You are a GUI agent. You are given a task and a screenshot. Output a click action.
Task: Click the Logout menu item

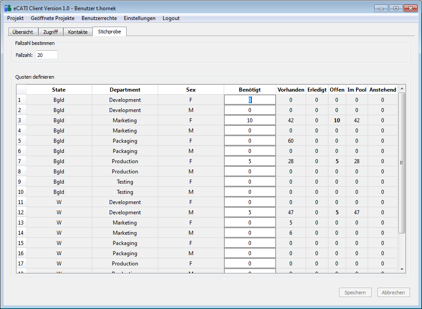171,18
